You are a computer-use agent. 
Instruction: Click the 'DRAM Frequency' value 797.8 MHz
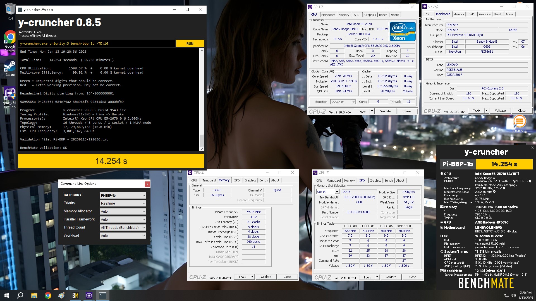pyautogui.click(x=253, y=212)
